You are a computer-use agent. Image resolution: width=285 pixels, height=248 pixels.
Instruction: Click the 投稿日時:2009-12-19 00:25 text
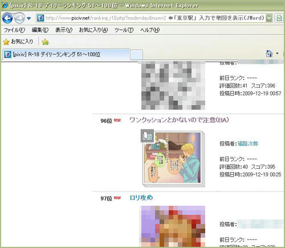(x=250, y=174)
